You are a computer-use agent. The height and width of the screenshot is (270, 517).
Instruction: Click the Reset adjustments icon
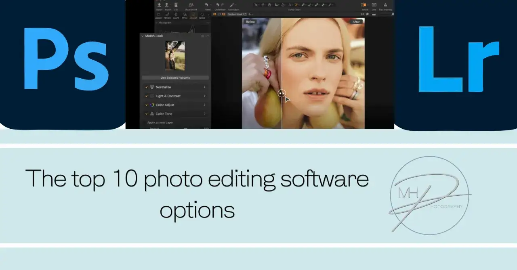(x=206, y=5)
